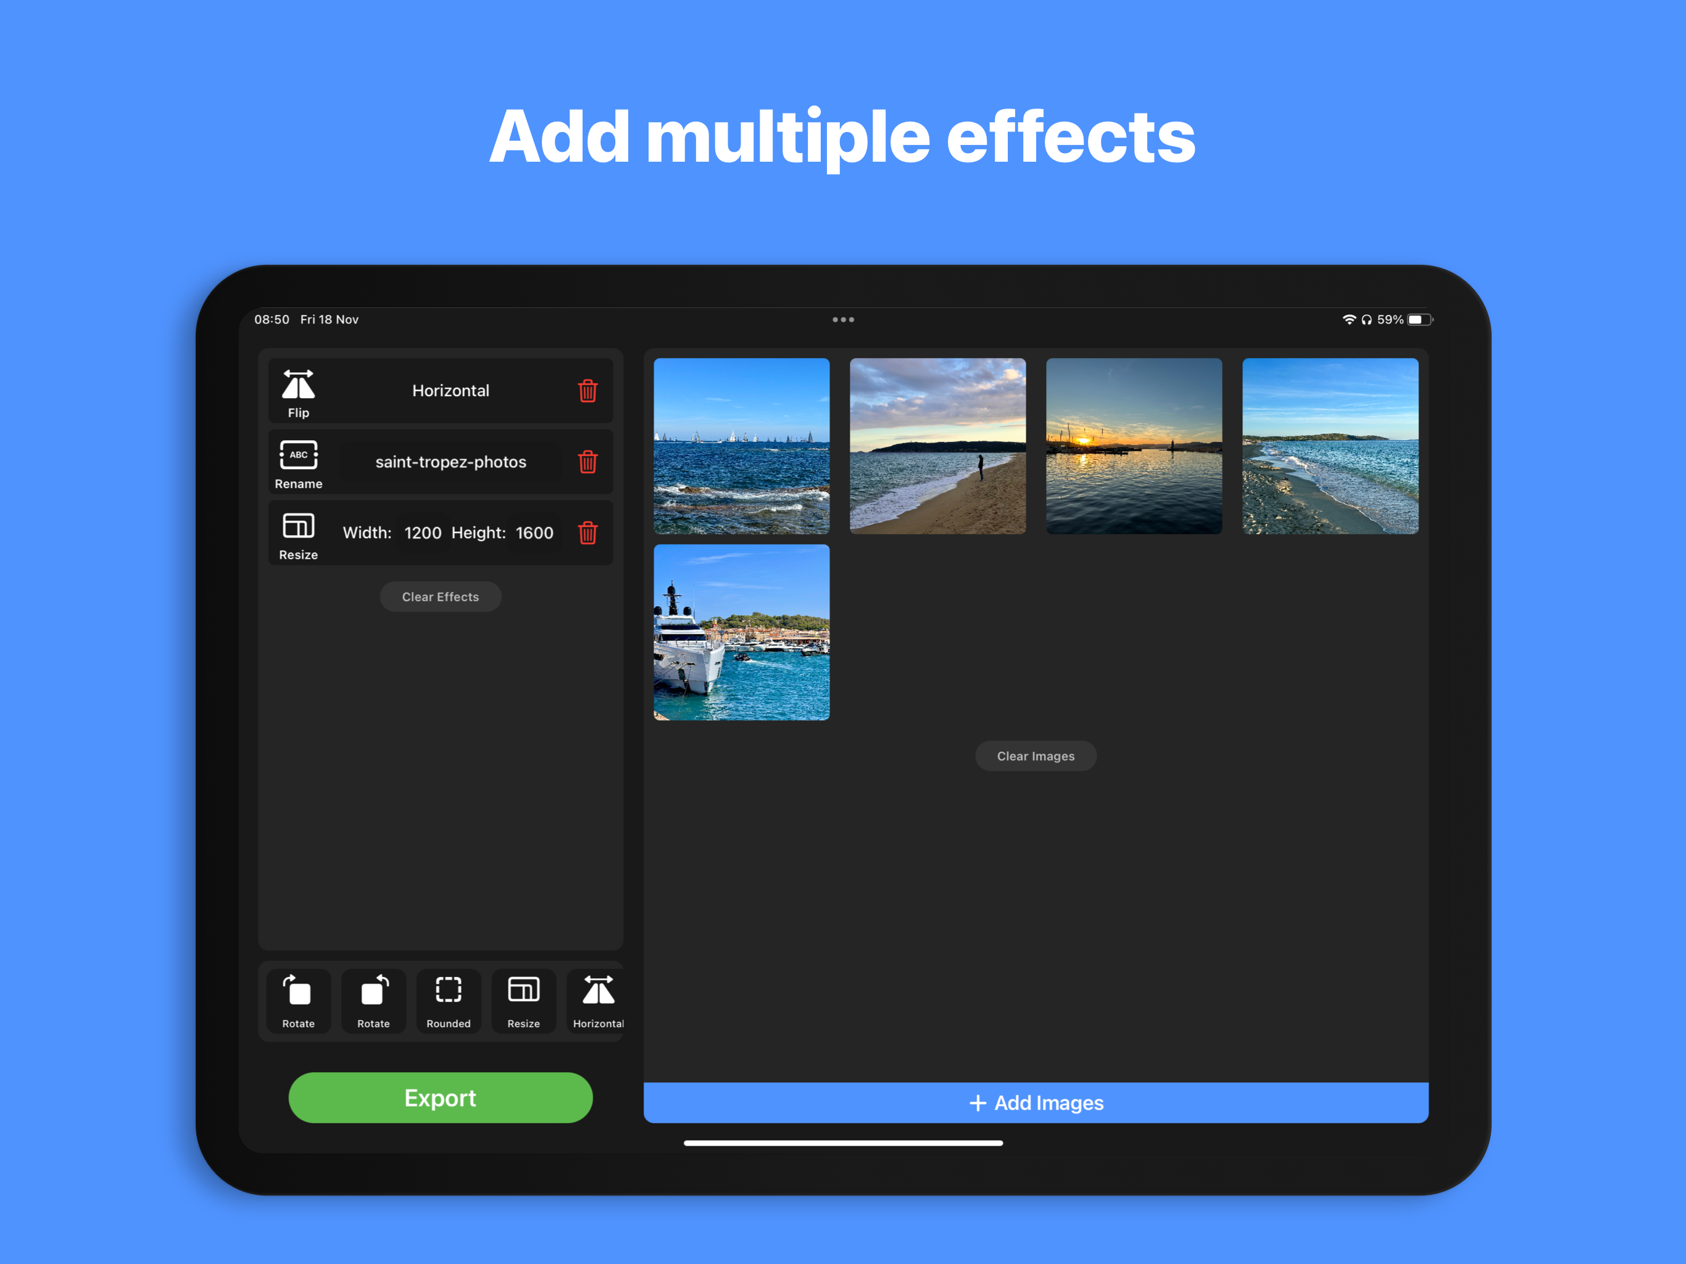Tap the Wi-Fi status icon
Viewport: 1686px width, 1264px height.
click(1348, 320)
